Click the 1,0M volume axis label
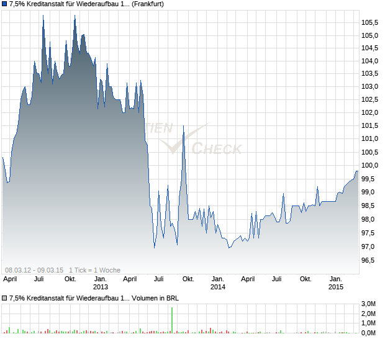 click(x=368, y=323)
